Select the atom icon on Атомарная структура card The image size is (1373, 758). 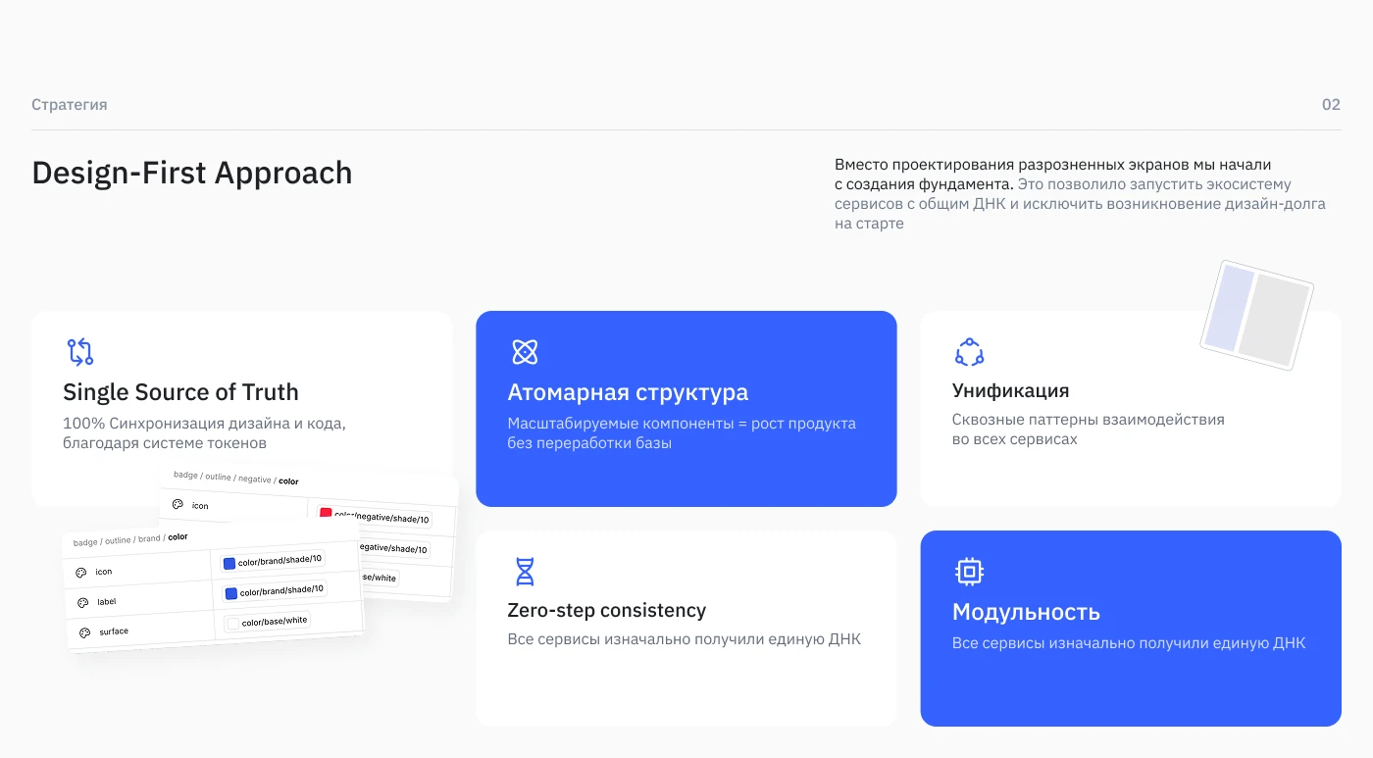click(526, 352)
